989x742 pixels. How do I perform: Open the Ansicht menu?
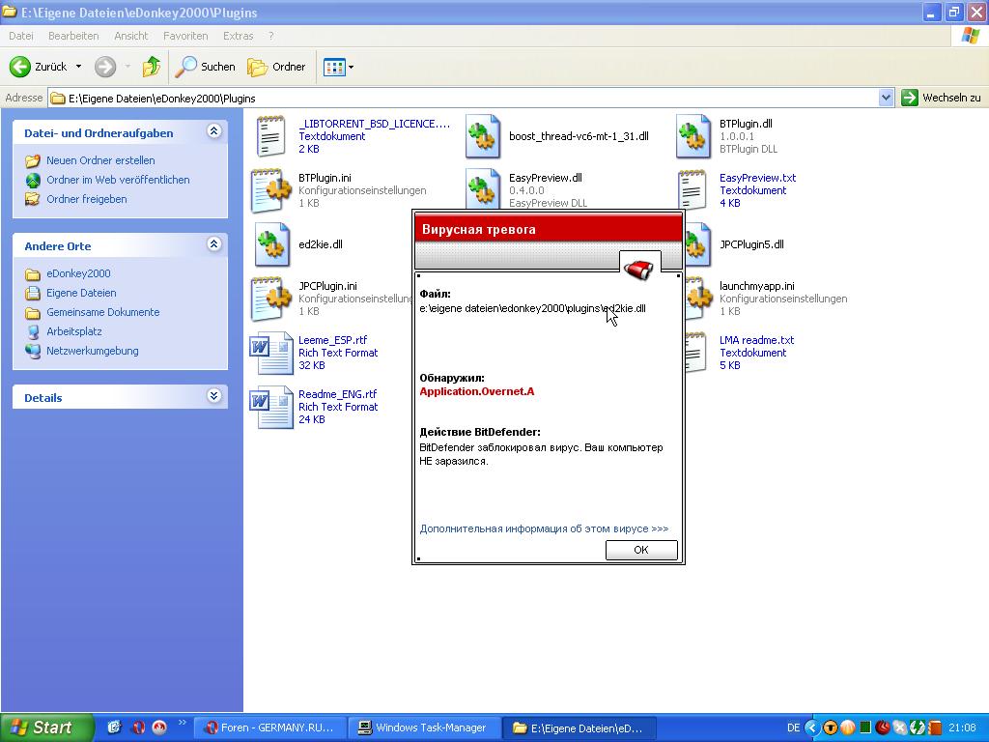tap(131, 36)
